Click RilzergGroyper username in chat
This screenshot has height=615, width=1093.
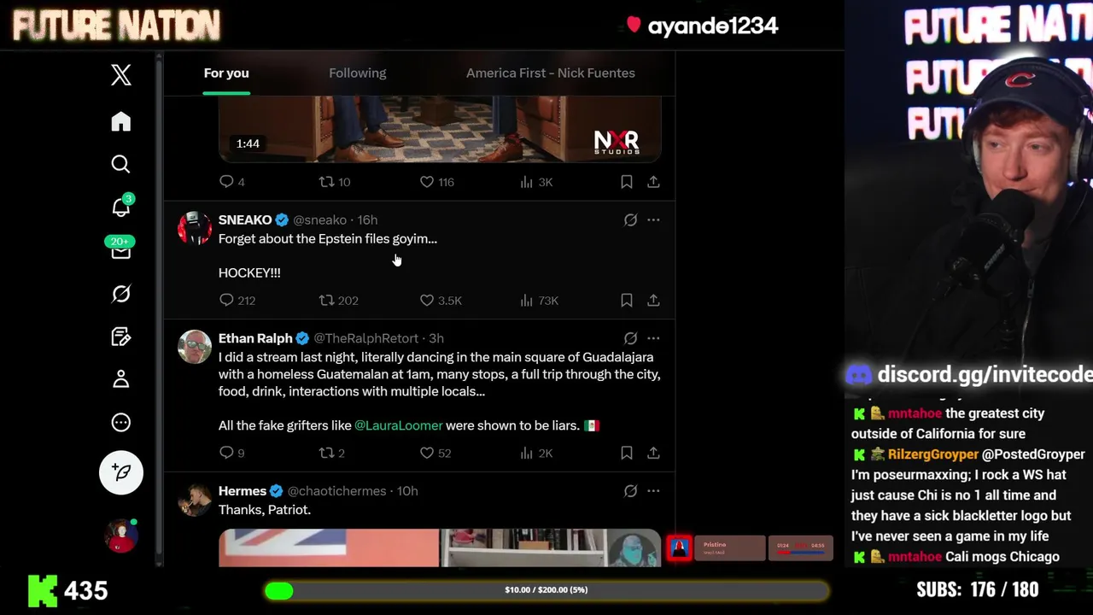pyautogui.click(x=932, y=454)
